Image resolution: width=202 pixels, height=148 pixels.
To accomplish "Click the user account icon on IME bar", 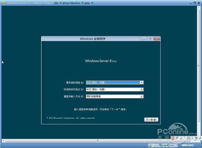I will [x=192, y=138].
